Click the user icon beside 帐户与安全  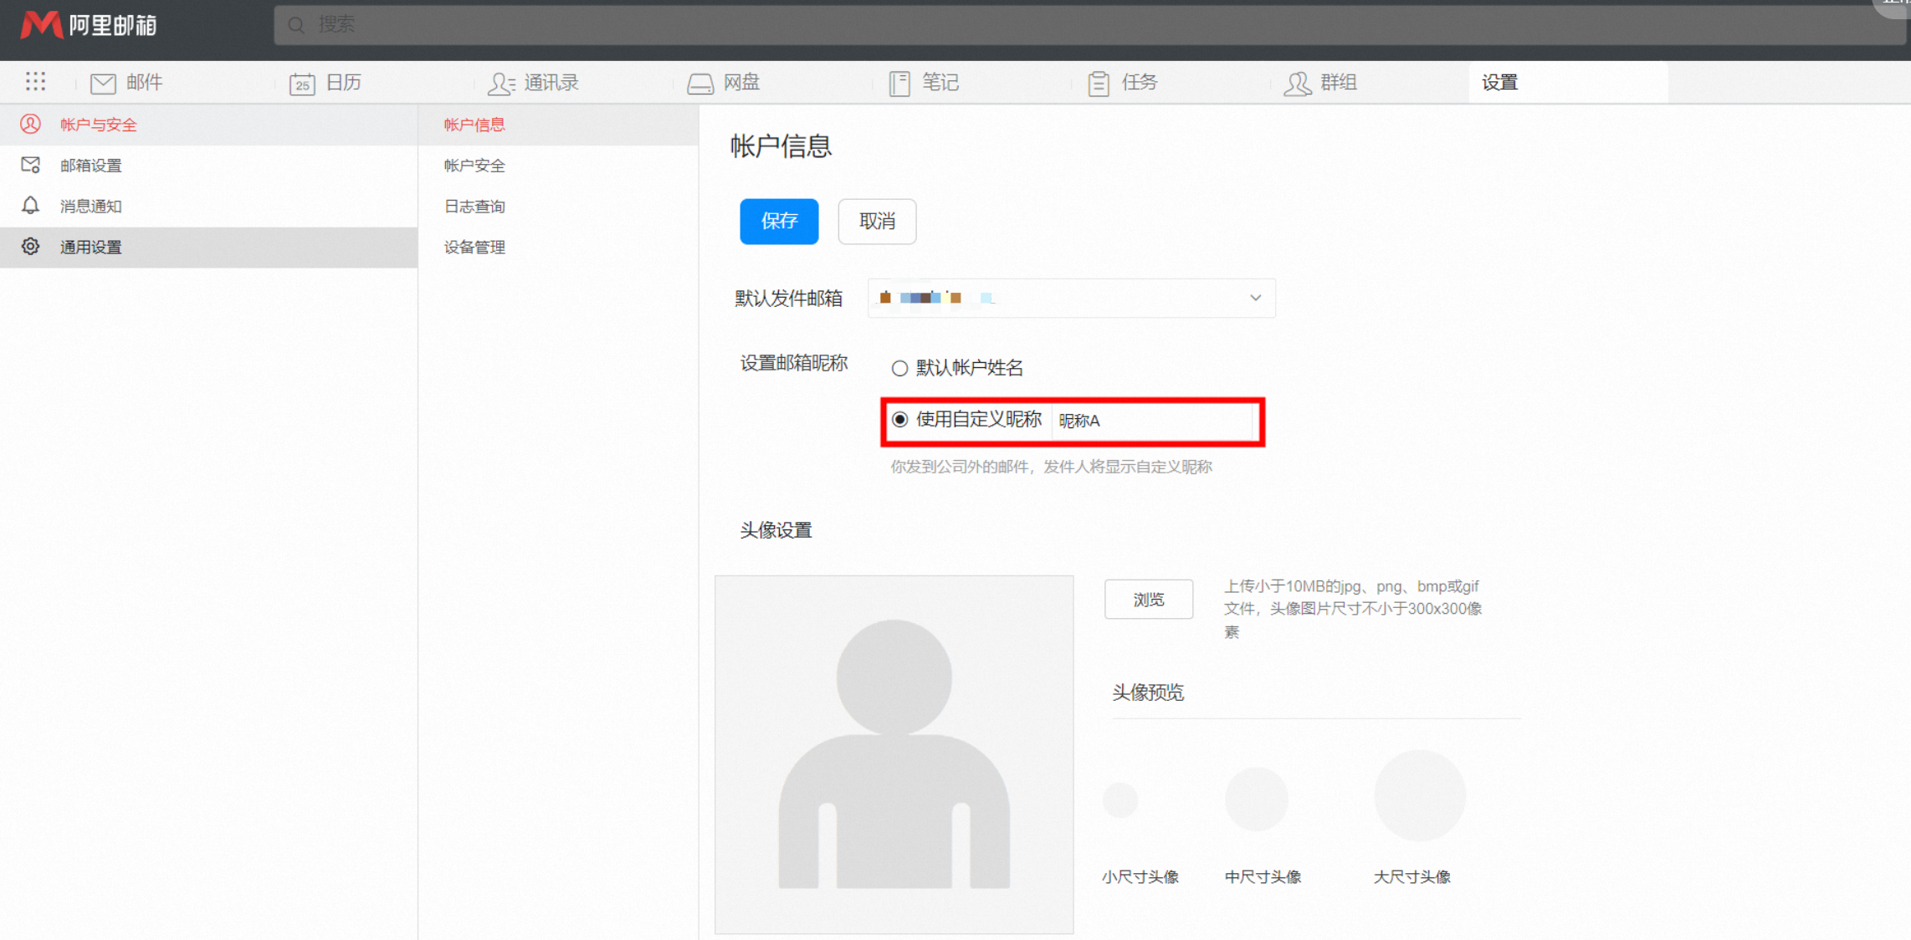[x=30, y=124]
